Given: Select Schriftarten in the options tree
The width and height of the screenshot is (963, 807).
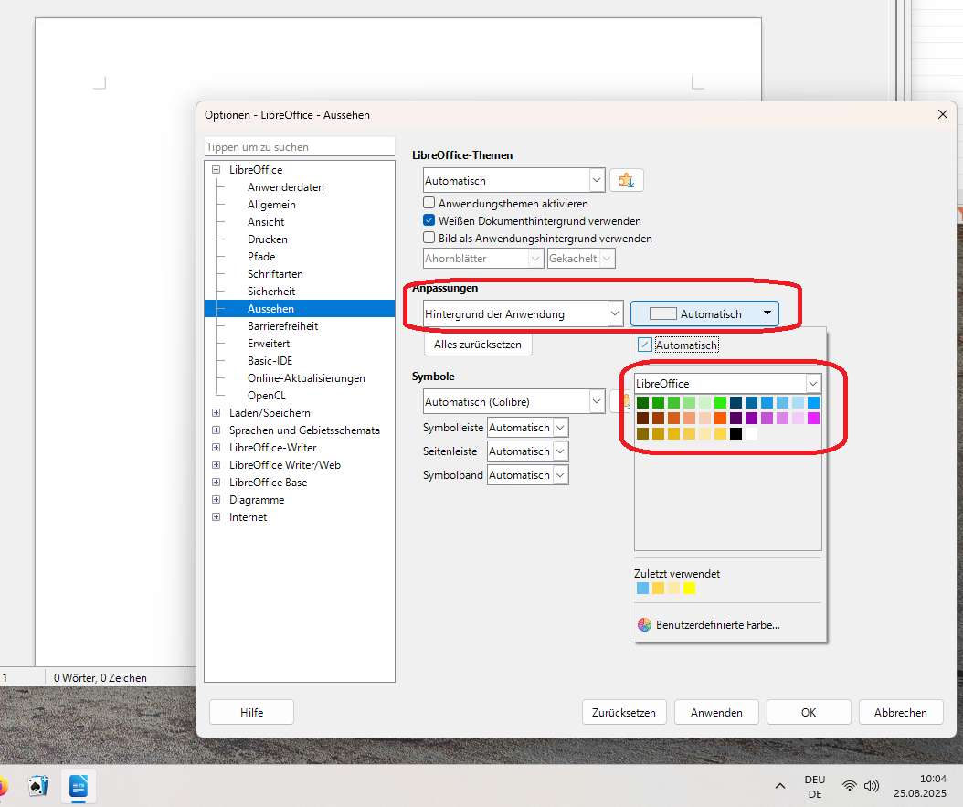Looking at the screenshot, I should pos(275,274).
